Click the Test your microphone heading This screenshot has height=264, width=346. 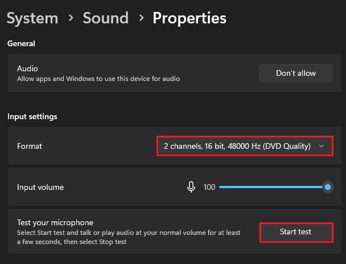[55, 222]
